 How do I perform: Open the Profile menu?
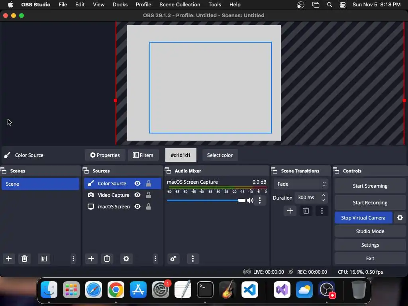[143, 5]
